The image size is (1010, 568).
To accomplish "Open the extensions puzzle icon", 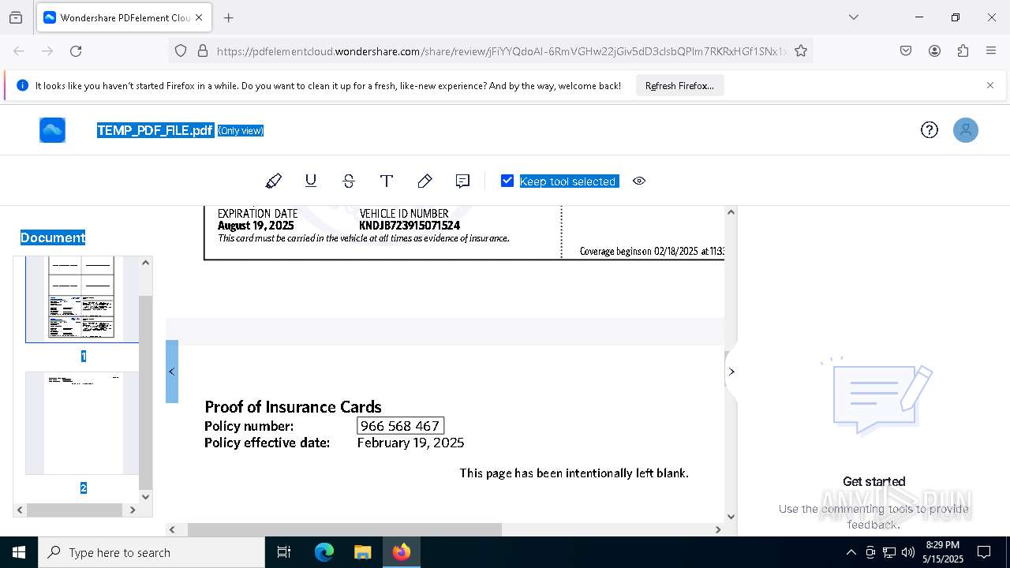I will pyautogui.click(x=963, y=50).
